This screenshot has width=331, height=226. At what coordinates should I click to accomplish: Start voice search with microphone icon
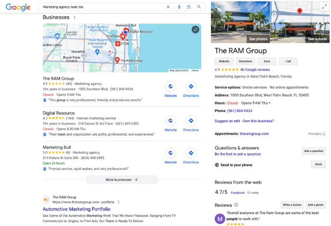coord(179,7)
